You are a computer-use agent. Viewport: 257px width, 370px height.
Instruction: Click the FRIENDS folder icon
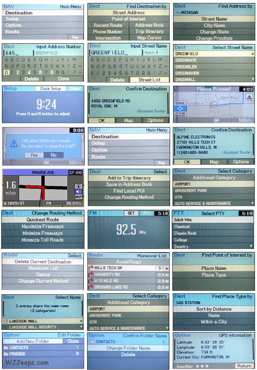6,354
